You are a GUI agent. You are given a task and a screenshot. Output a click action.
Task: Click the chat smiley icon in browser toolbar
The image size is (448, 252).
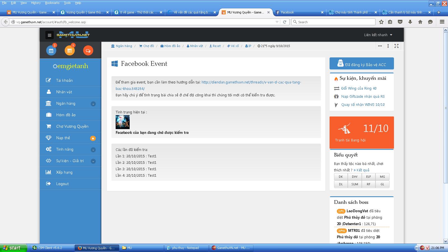[x=430, y=22]
